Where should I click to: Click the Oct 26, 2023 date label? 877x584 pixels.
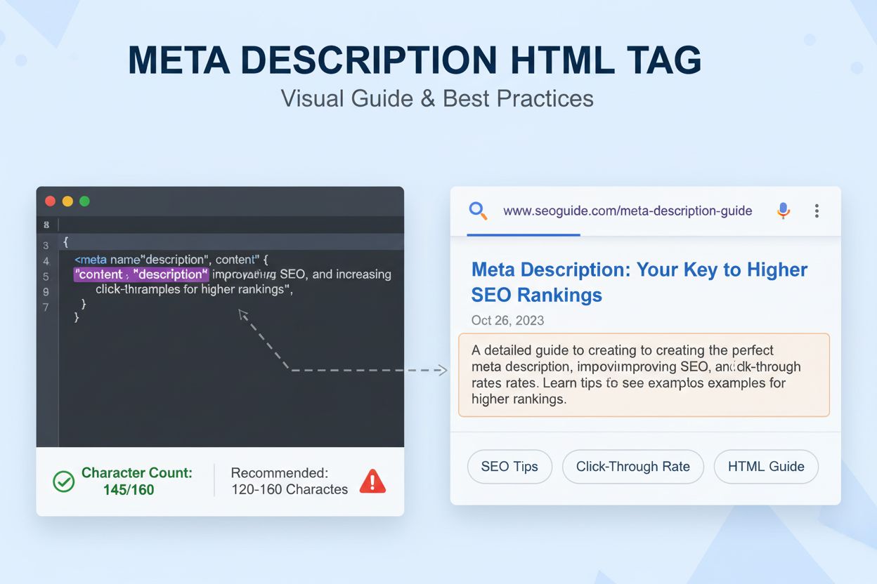[507, 320]
